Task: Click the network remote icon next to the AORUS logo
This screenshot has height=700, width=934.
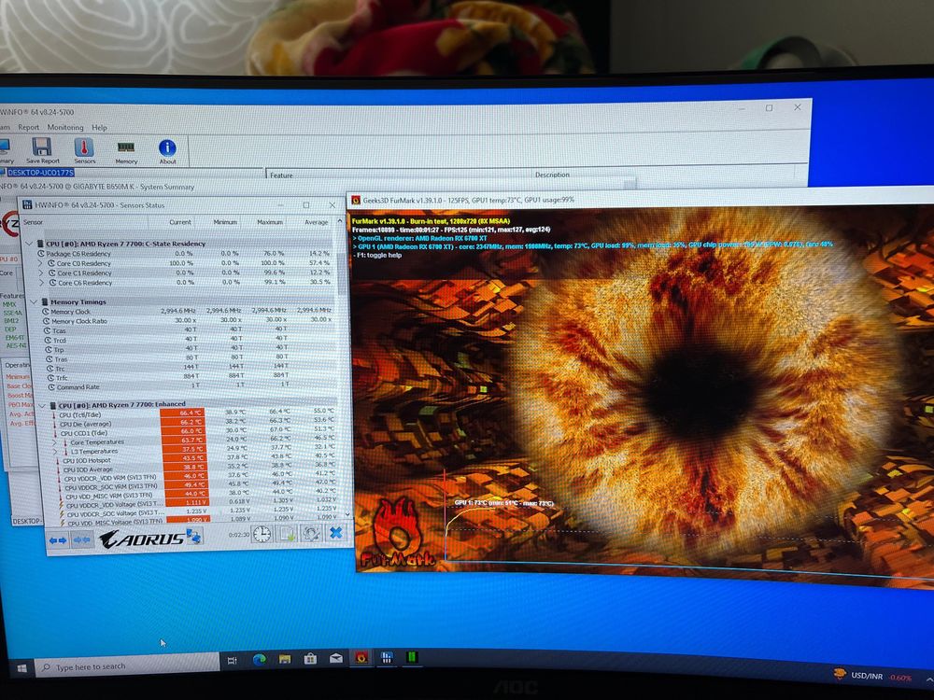Action: coord(194,537)
